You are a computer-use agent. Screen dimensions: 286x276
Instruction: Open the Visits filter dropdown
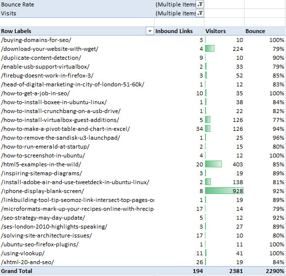[200, 13]
